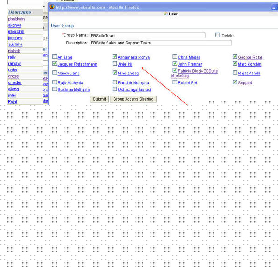Image resolution: width=278 pixels, height=267 pixels.
Task: Uncheck the Jacques Rutschmann checkbox
Action: pos(55,63)
